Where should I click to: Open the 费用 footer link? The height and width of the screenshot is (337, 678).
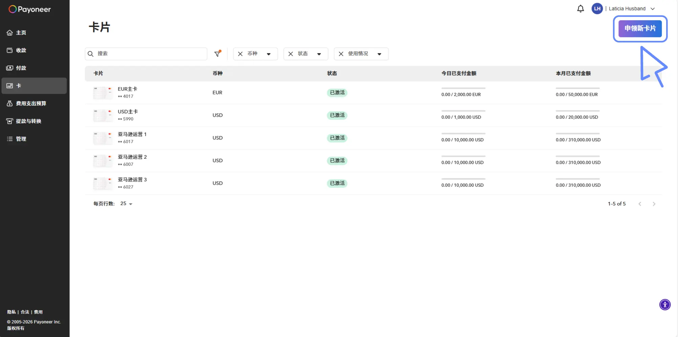tap(38, 312)
